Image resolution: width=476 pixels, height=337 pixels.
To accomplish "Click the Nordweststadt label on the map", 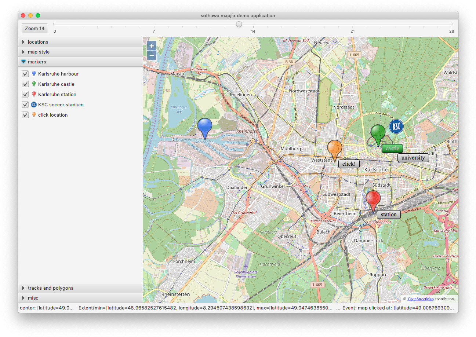I will [305, 91].
